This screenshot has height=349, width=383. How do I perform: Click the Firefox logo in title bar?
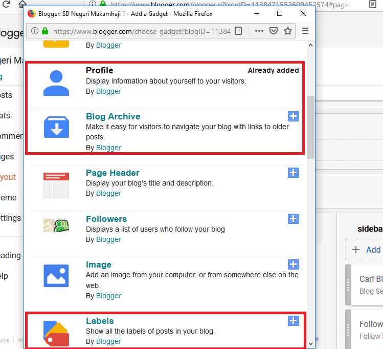pos(32,13)
